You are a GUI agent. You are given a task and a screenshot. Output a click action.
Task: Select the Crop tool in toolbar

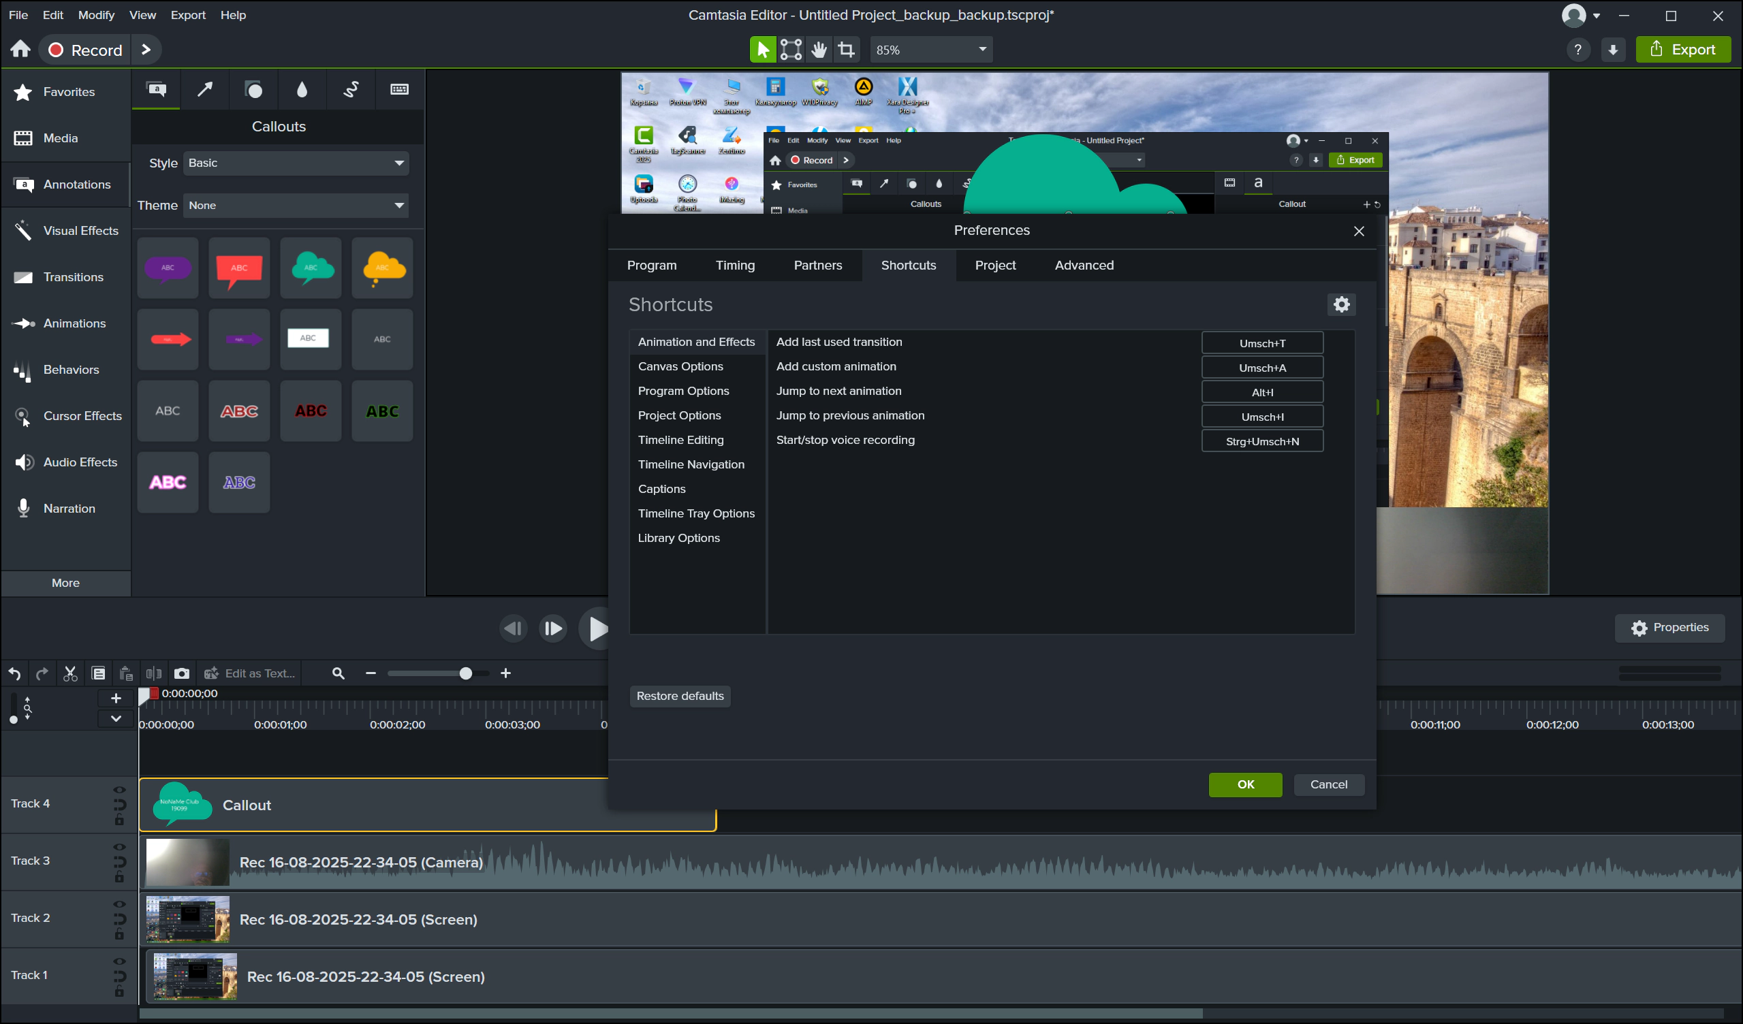(846, 50)
